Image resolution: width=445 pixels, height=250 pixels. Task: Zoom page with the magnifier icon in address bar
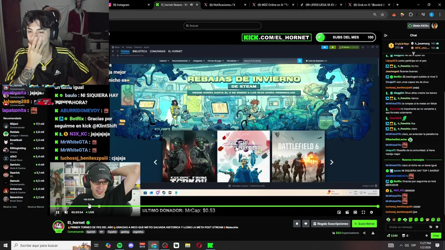pyautogui.click(x=375, y=15)
